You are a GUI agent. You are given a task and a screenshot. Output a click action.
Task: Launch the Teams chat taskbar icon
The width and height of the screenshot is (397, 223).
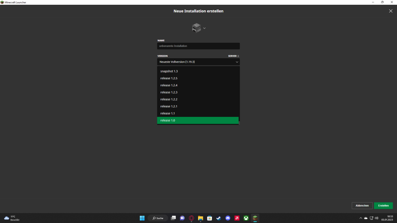coord(182,218)
